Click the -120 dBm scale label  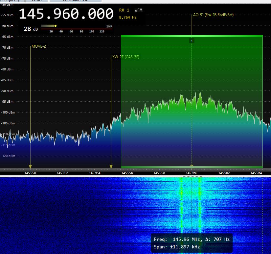(x=8, y=156)
